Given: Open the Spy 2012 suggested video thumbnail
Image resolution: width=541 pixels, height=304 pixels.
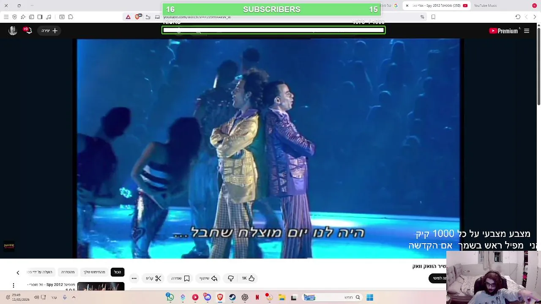Looking at the screenshot, I should (x=101, y=287).
